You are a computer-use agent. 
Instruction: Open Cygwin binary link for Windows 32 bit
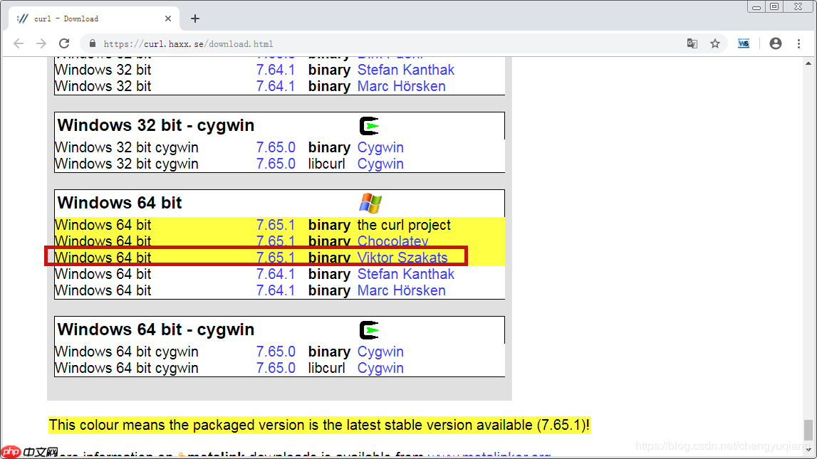coord(380,148)
